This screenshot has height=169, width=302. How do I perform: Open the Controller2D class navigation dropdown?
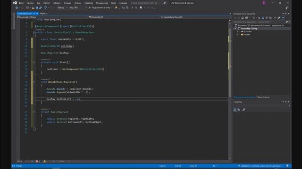[x=124, y=17]
